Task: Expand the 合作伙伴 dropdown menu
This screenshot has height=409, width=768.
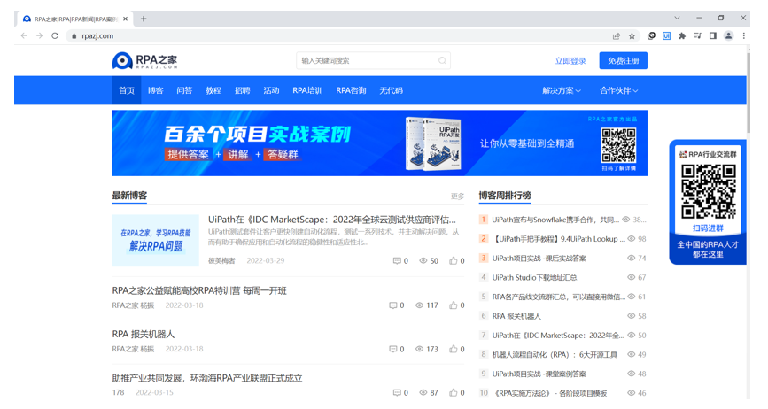Action: [x=618, y=90]
